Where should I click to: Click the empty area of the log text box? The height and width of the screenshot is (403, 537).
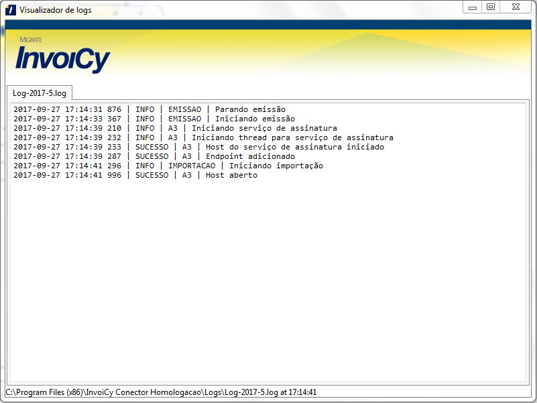click(x=268, y=282)
